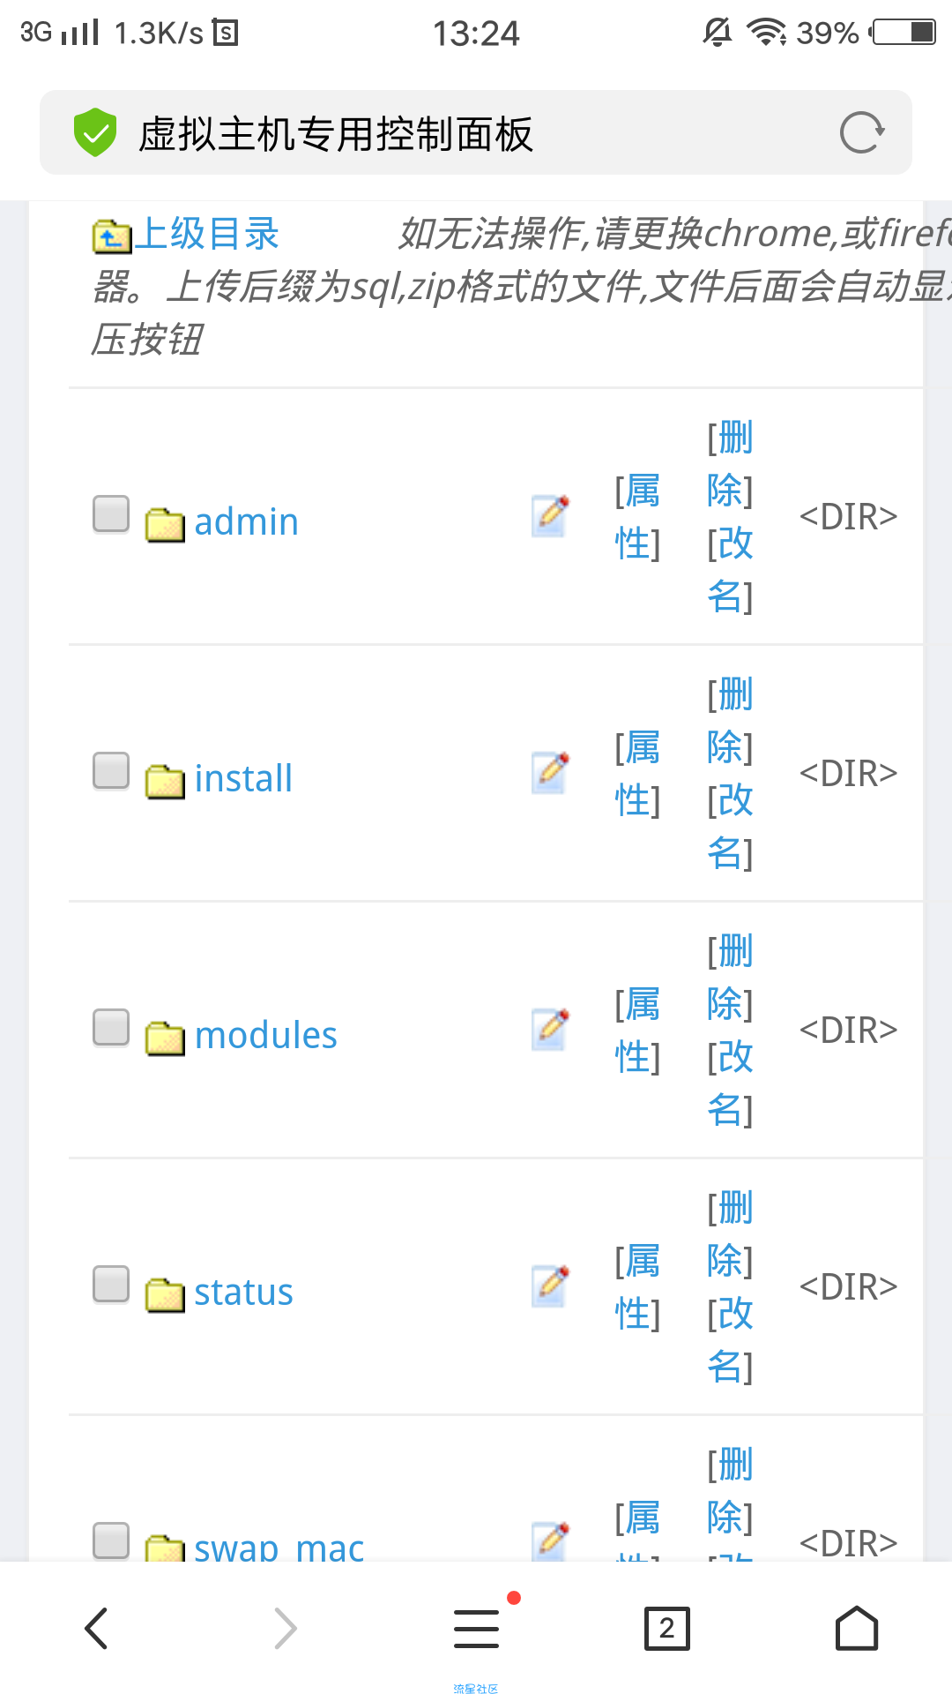
Task: Click the edit pencil icon for install
Action: (x=551, y=773)
